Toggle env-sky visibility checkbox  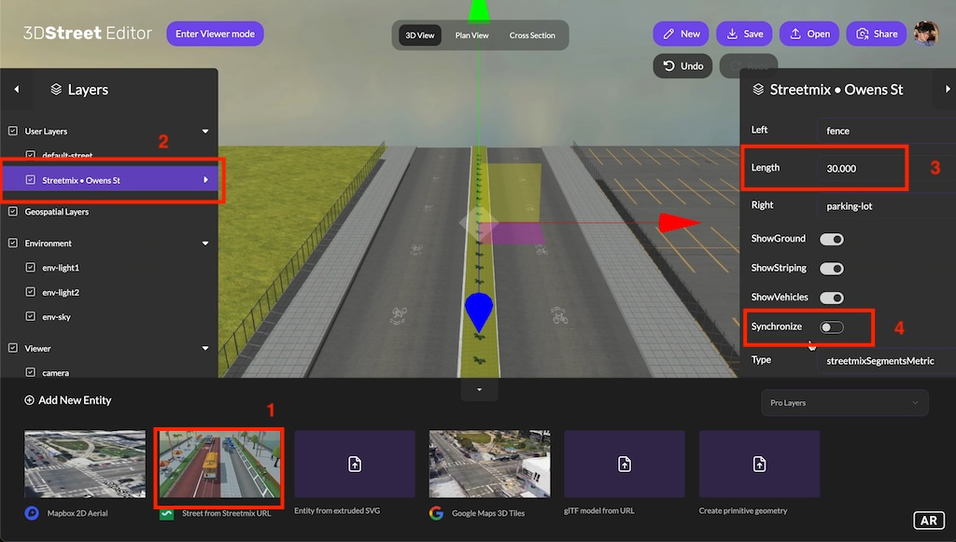[30, 316]
